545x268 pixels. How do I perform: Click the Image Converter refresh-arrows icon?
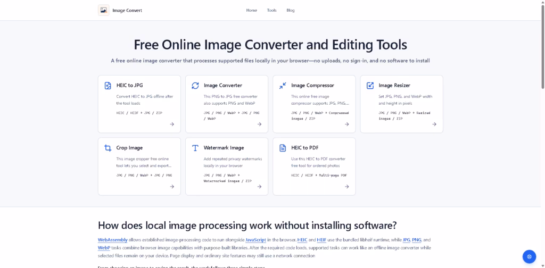(x=195, y=86)
